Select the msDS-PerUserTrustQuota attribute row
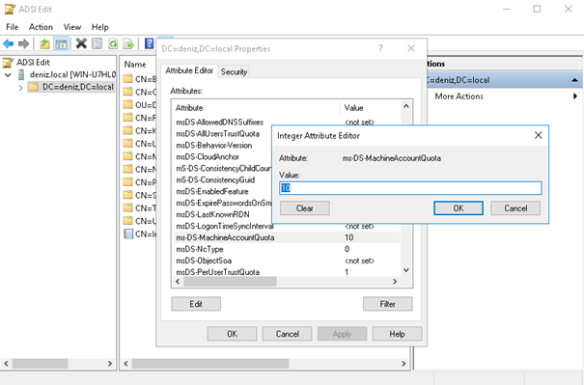This screenshot has height=385, width=584. tap(288, 272)
